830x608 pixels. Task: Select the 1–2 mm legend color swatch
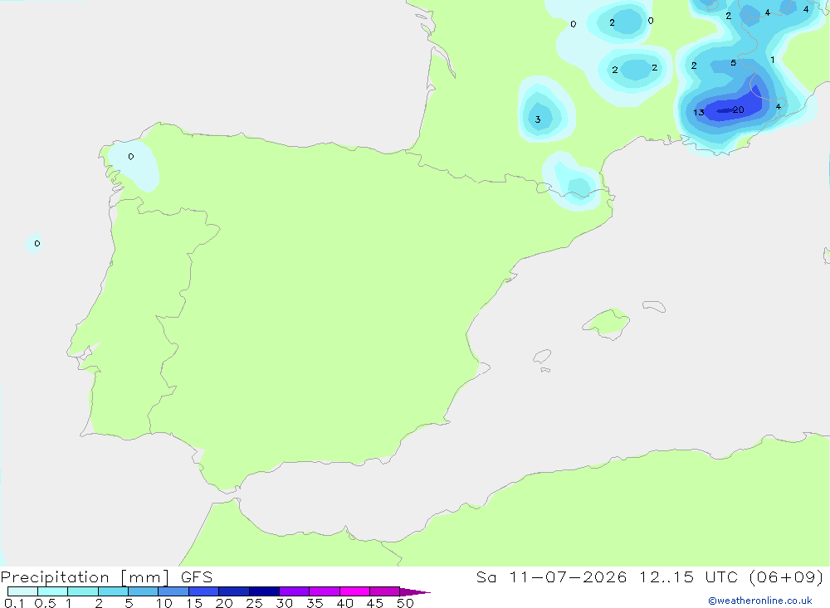click(x=83, y=591)
